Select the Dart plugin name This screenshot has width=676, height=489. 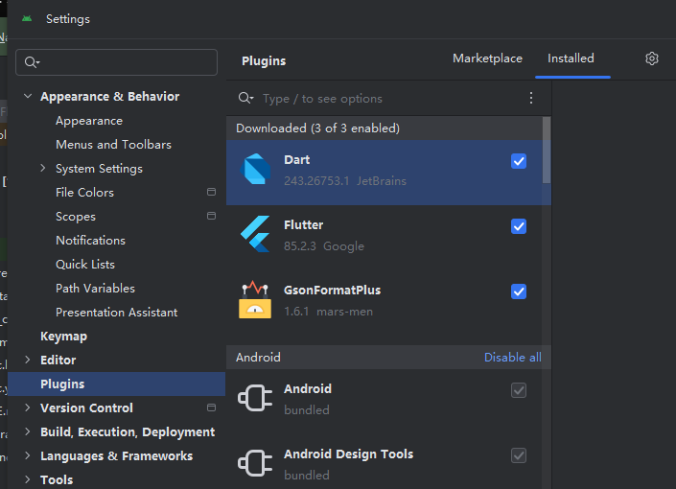click(296, 159)
